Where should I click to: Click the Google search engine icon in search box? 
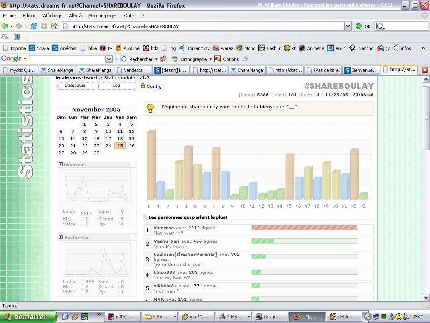click(x=380, y=26)
